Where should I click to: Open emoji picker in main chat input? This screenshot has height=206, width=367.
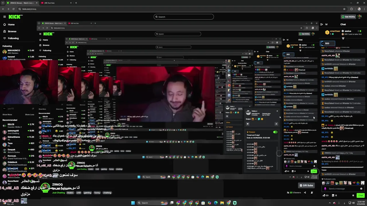(361, 189)
